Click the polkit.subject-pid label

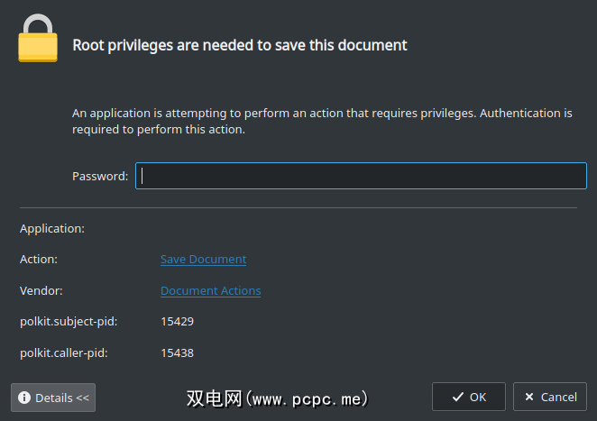click(x=69, y=322)
